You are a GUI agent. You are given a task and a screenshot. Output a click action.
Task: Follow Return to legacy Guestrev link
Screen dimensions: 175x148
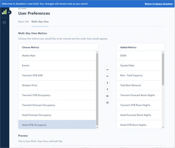pyautogui.click(x=159, y=4)
